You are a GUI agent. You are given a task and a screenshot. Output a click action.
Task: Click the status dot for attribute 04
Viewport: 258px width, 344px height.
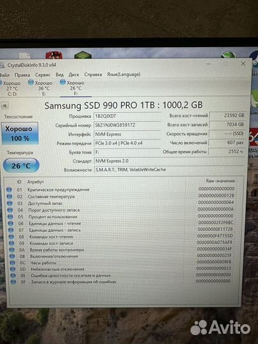coord(10,210)
